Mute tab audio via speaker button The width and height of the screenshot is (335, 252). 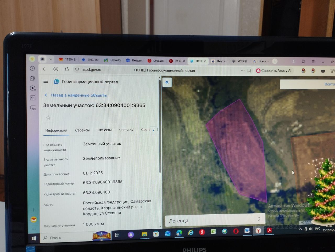(42, 59)
